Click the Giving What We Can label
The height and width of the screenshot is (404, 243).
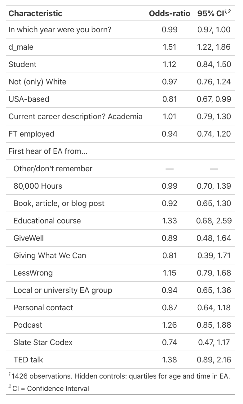tap(50, 255)
